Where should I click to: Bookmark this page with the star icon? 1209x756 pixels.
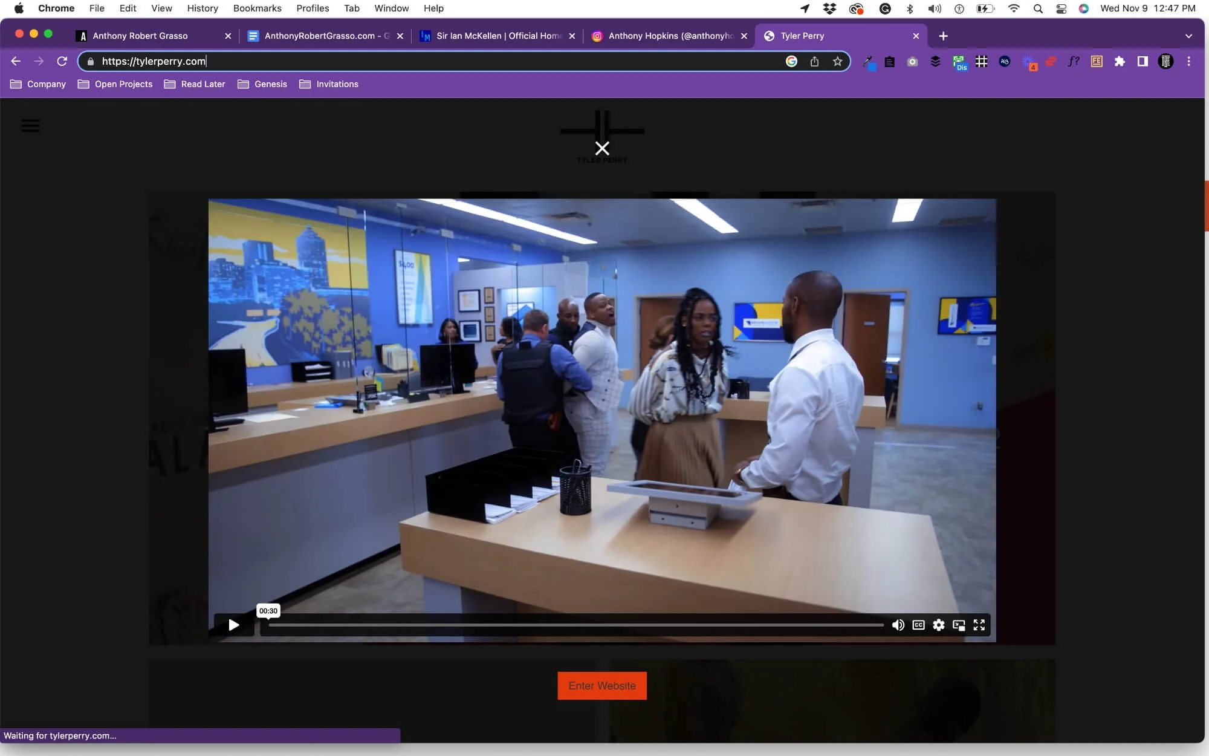pos(837,61)
